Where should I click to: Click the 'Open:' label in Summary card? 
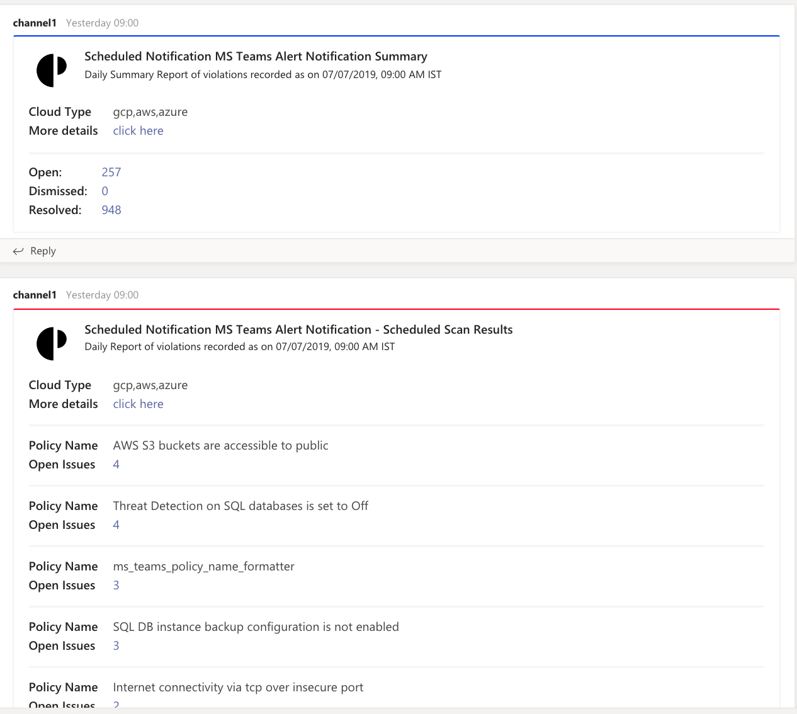pyautogui.click(x=45, y=172)
